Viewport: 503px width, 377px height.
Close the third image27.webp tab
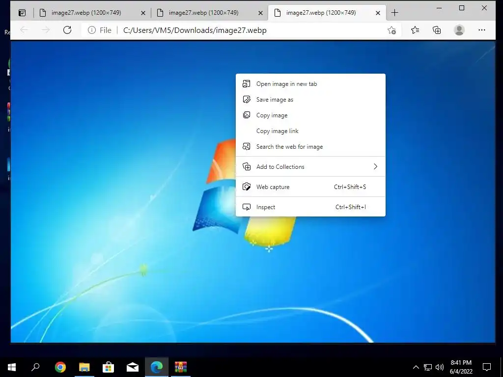(x=378, y=13)
